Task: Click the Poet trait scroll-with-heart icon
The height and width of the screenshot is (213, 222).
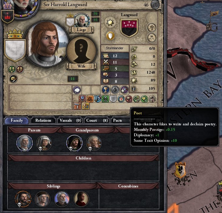Action: [121, 99]
